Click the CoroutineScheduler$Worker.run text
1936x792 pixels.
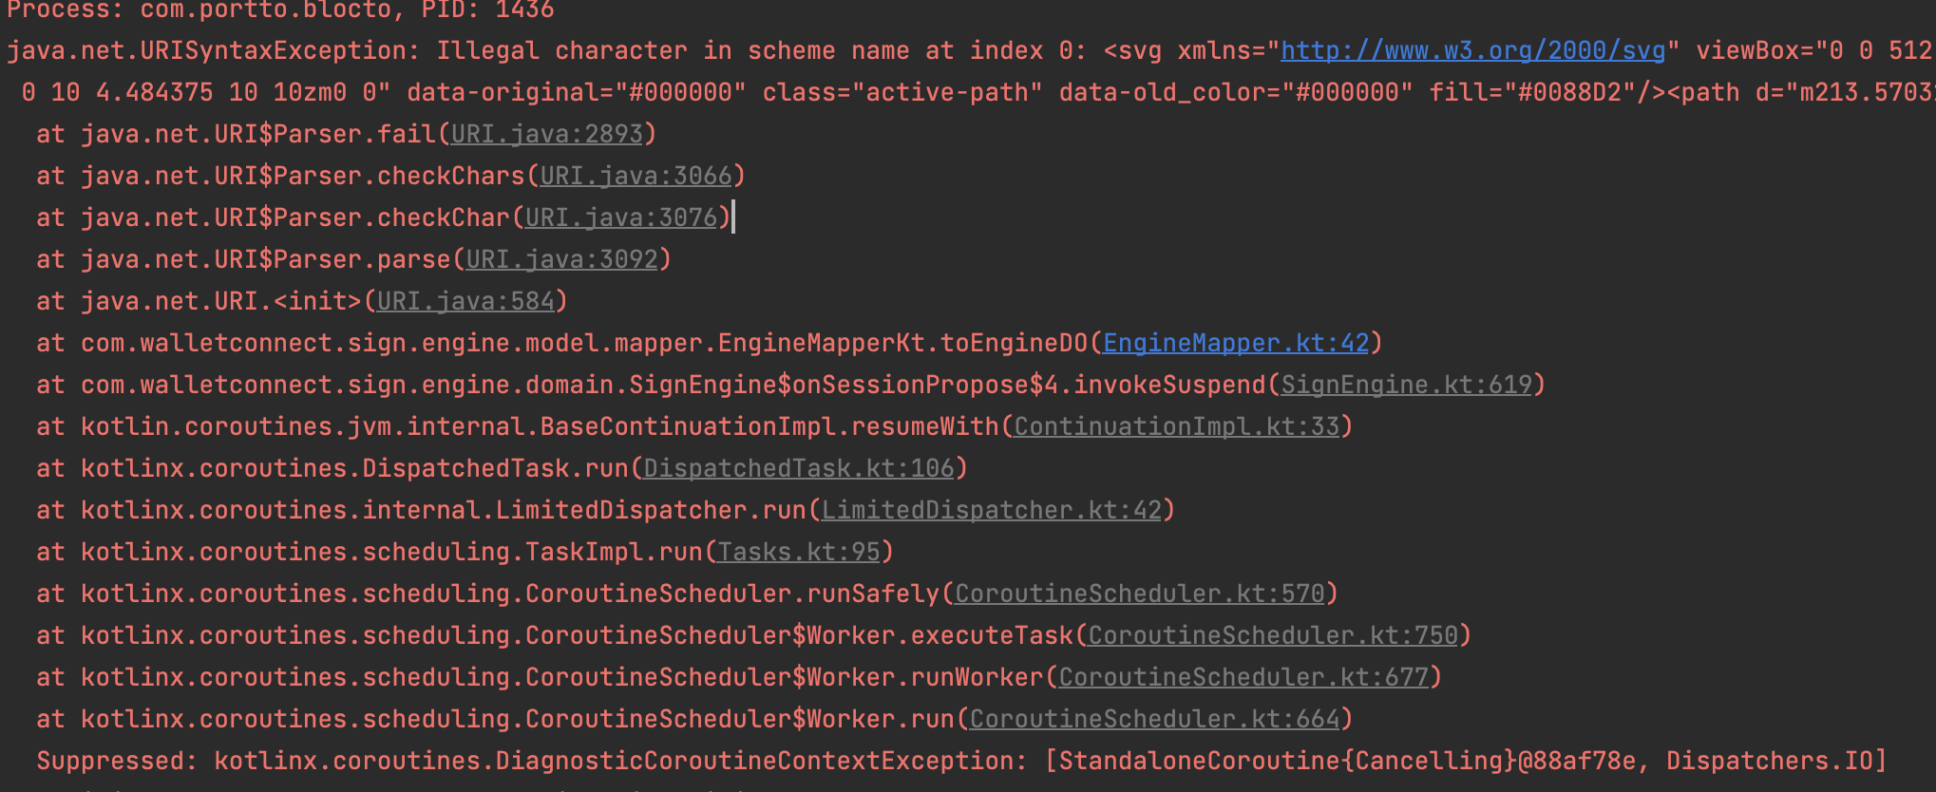(x=740, y=719)
